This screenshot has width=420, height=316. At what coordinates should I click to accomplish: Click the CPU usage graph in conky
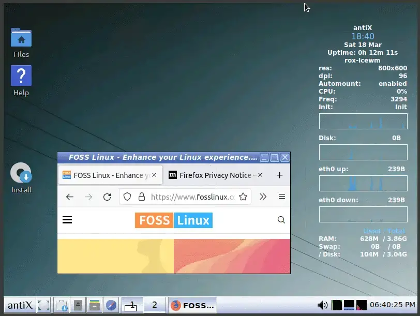coord(363,122)
